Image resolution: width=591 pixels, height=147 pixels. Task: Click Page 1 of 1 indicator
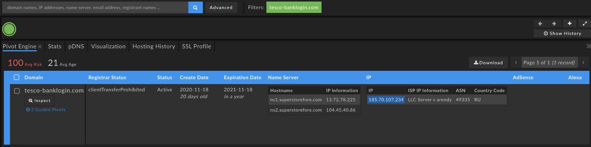[x=549, y=62]
